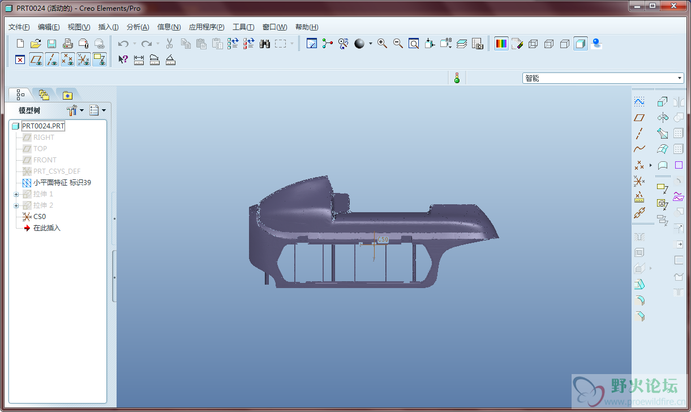Open a file with the folder icon
The height and width of the screenshot is (412, 691).
point(36,44)
